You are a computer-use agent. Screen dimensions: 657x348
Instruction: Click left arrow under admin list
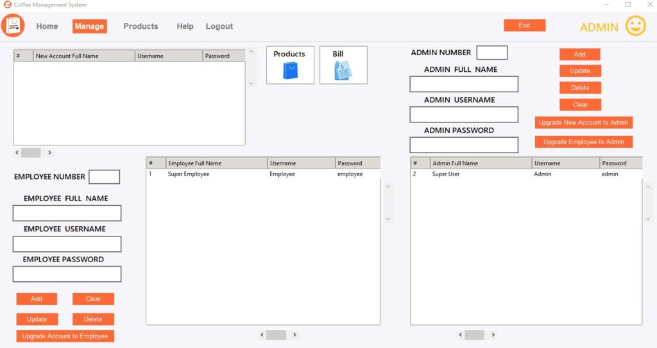pyautogui.click(x=460, y=335)
